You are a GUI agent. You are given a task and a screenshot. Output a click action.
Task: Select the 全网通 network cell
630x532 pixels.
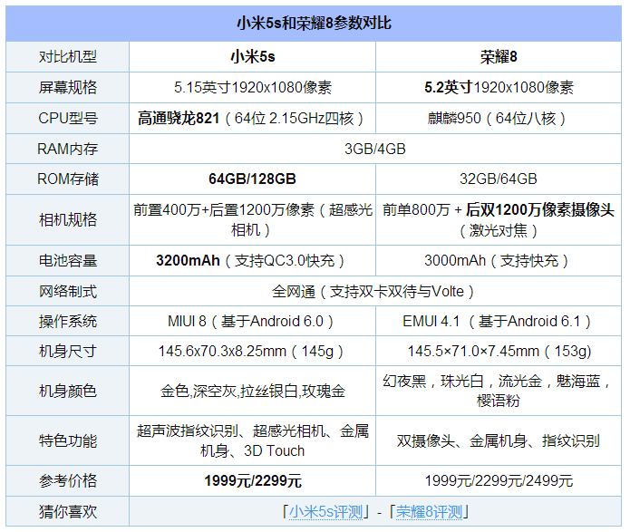375,291
